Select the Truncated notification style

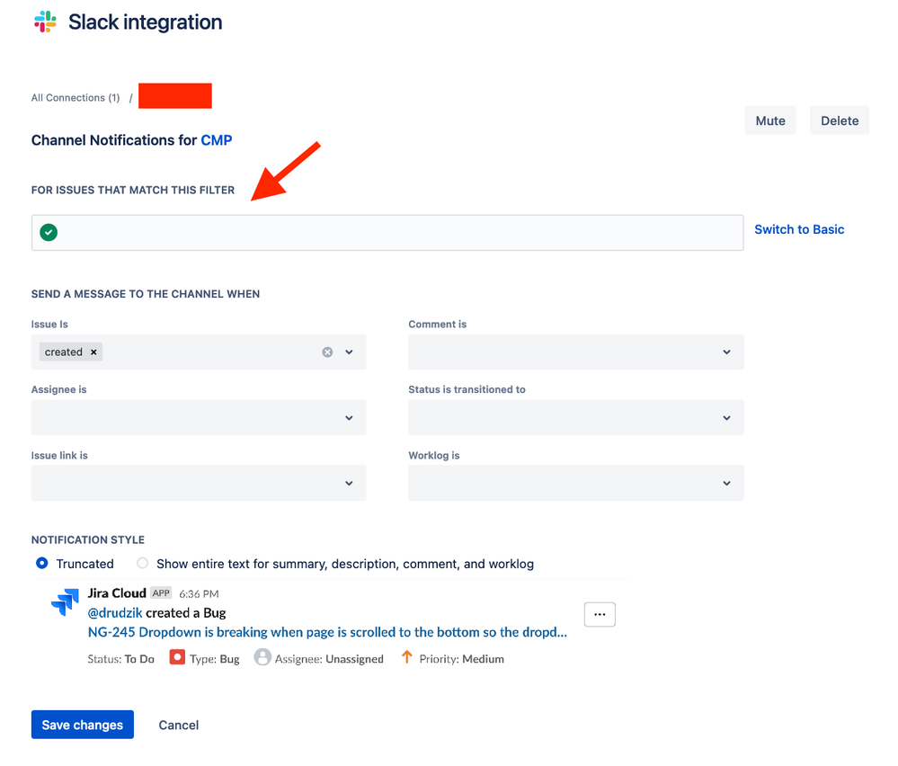tap(42, 563)
